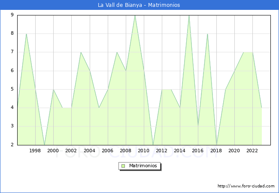
Task: Click the y-axis value 9
Action: point(12,15)
